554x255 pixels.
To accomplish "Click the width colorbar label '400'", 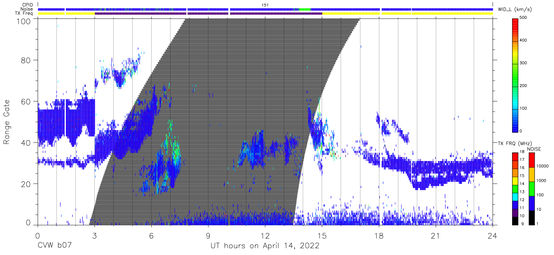I will coord(523,40).
